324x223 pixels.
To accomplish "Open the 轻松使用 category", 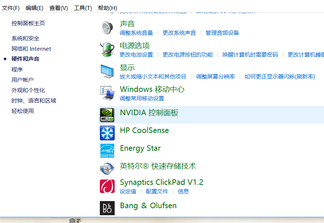I will coord(23,111).
